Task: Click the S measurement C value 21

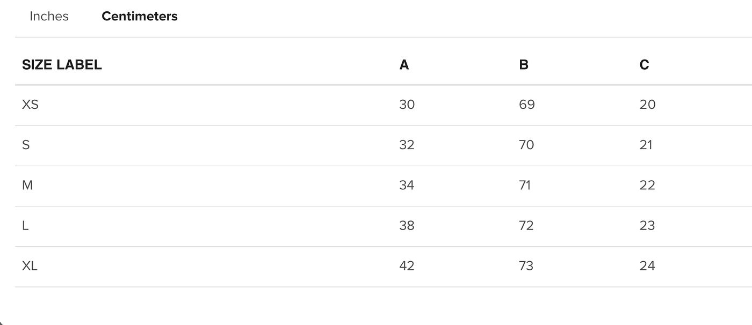Action: pyautogui.click(x=646, y=145)
